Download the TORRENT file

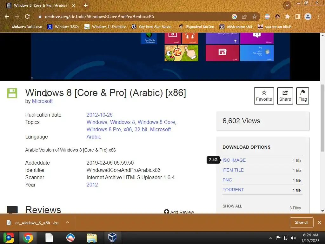coord(233,190)
